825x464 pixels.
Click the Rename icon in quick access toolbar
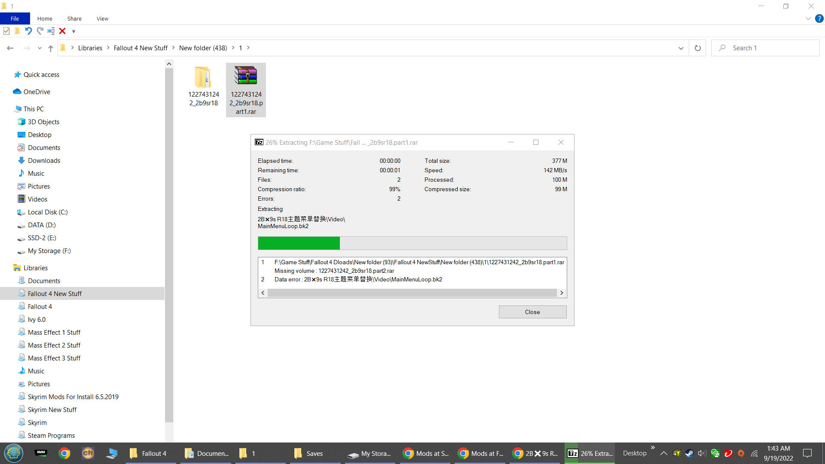click(x=51, y=31)
